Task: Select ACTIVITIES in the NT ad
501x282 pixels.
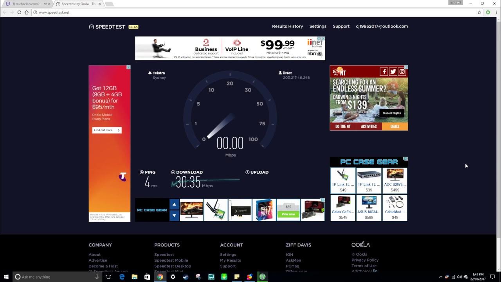Action: [369, 127]
